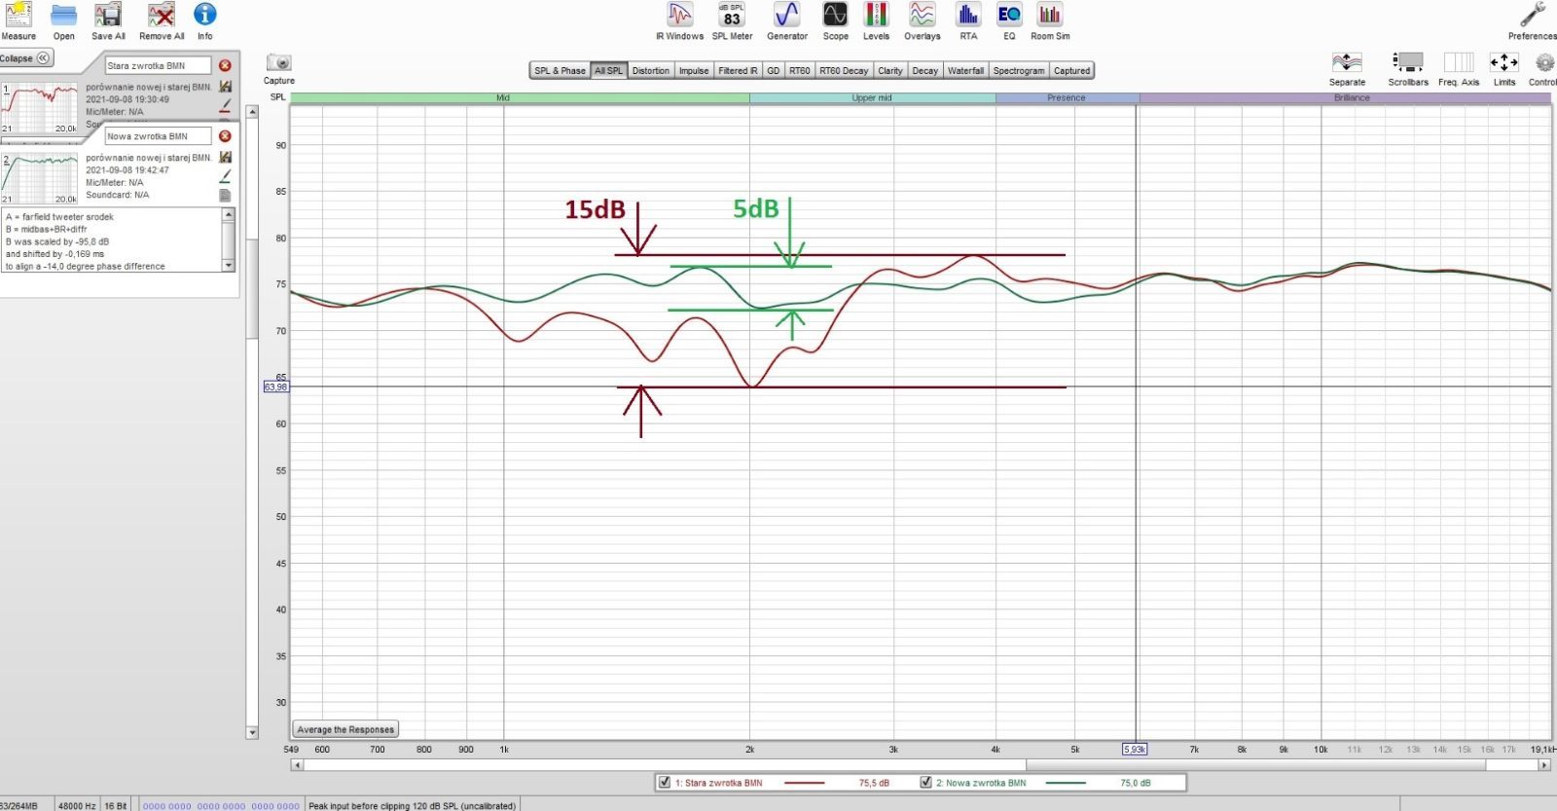Open the Waterfall tab
This screenshot has width=1557, height=811.
(965, 70)
